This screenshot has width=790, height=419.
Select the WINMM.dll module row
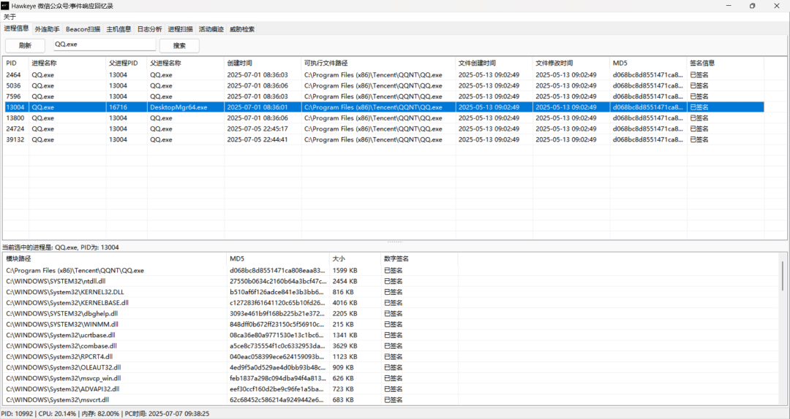(x=230, y=324)
